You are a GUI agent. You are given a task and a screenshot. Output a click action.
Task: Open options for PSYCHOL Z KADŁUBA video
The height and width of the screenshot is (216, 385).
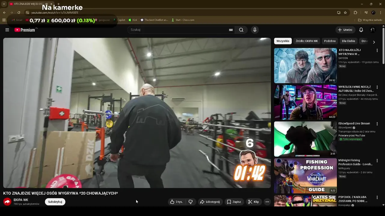pos(377,197)
